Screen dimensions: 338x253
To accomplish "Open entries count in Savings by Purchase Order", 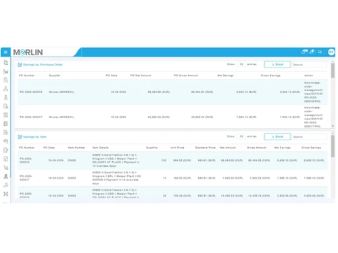I will coord(241,64).
